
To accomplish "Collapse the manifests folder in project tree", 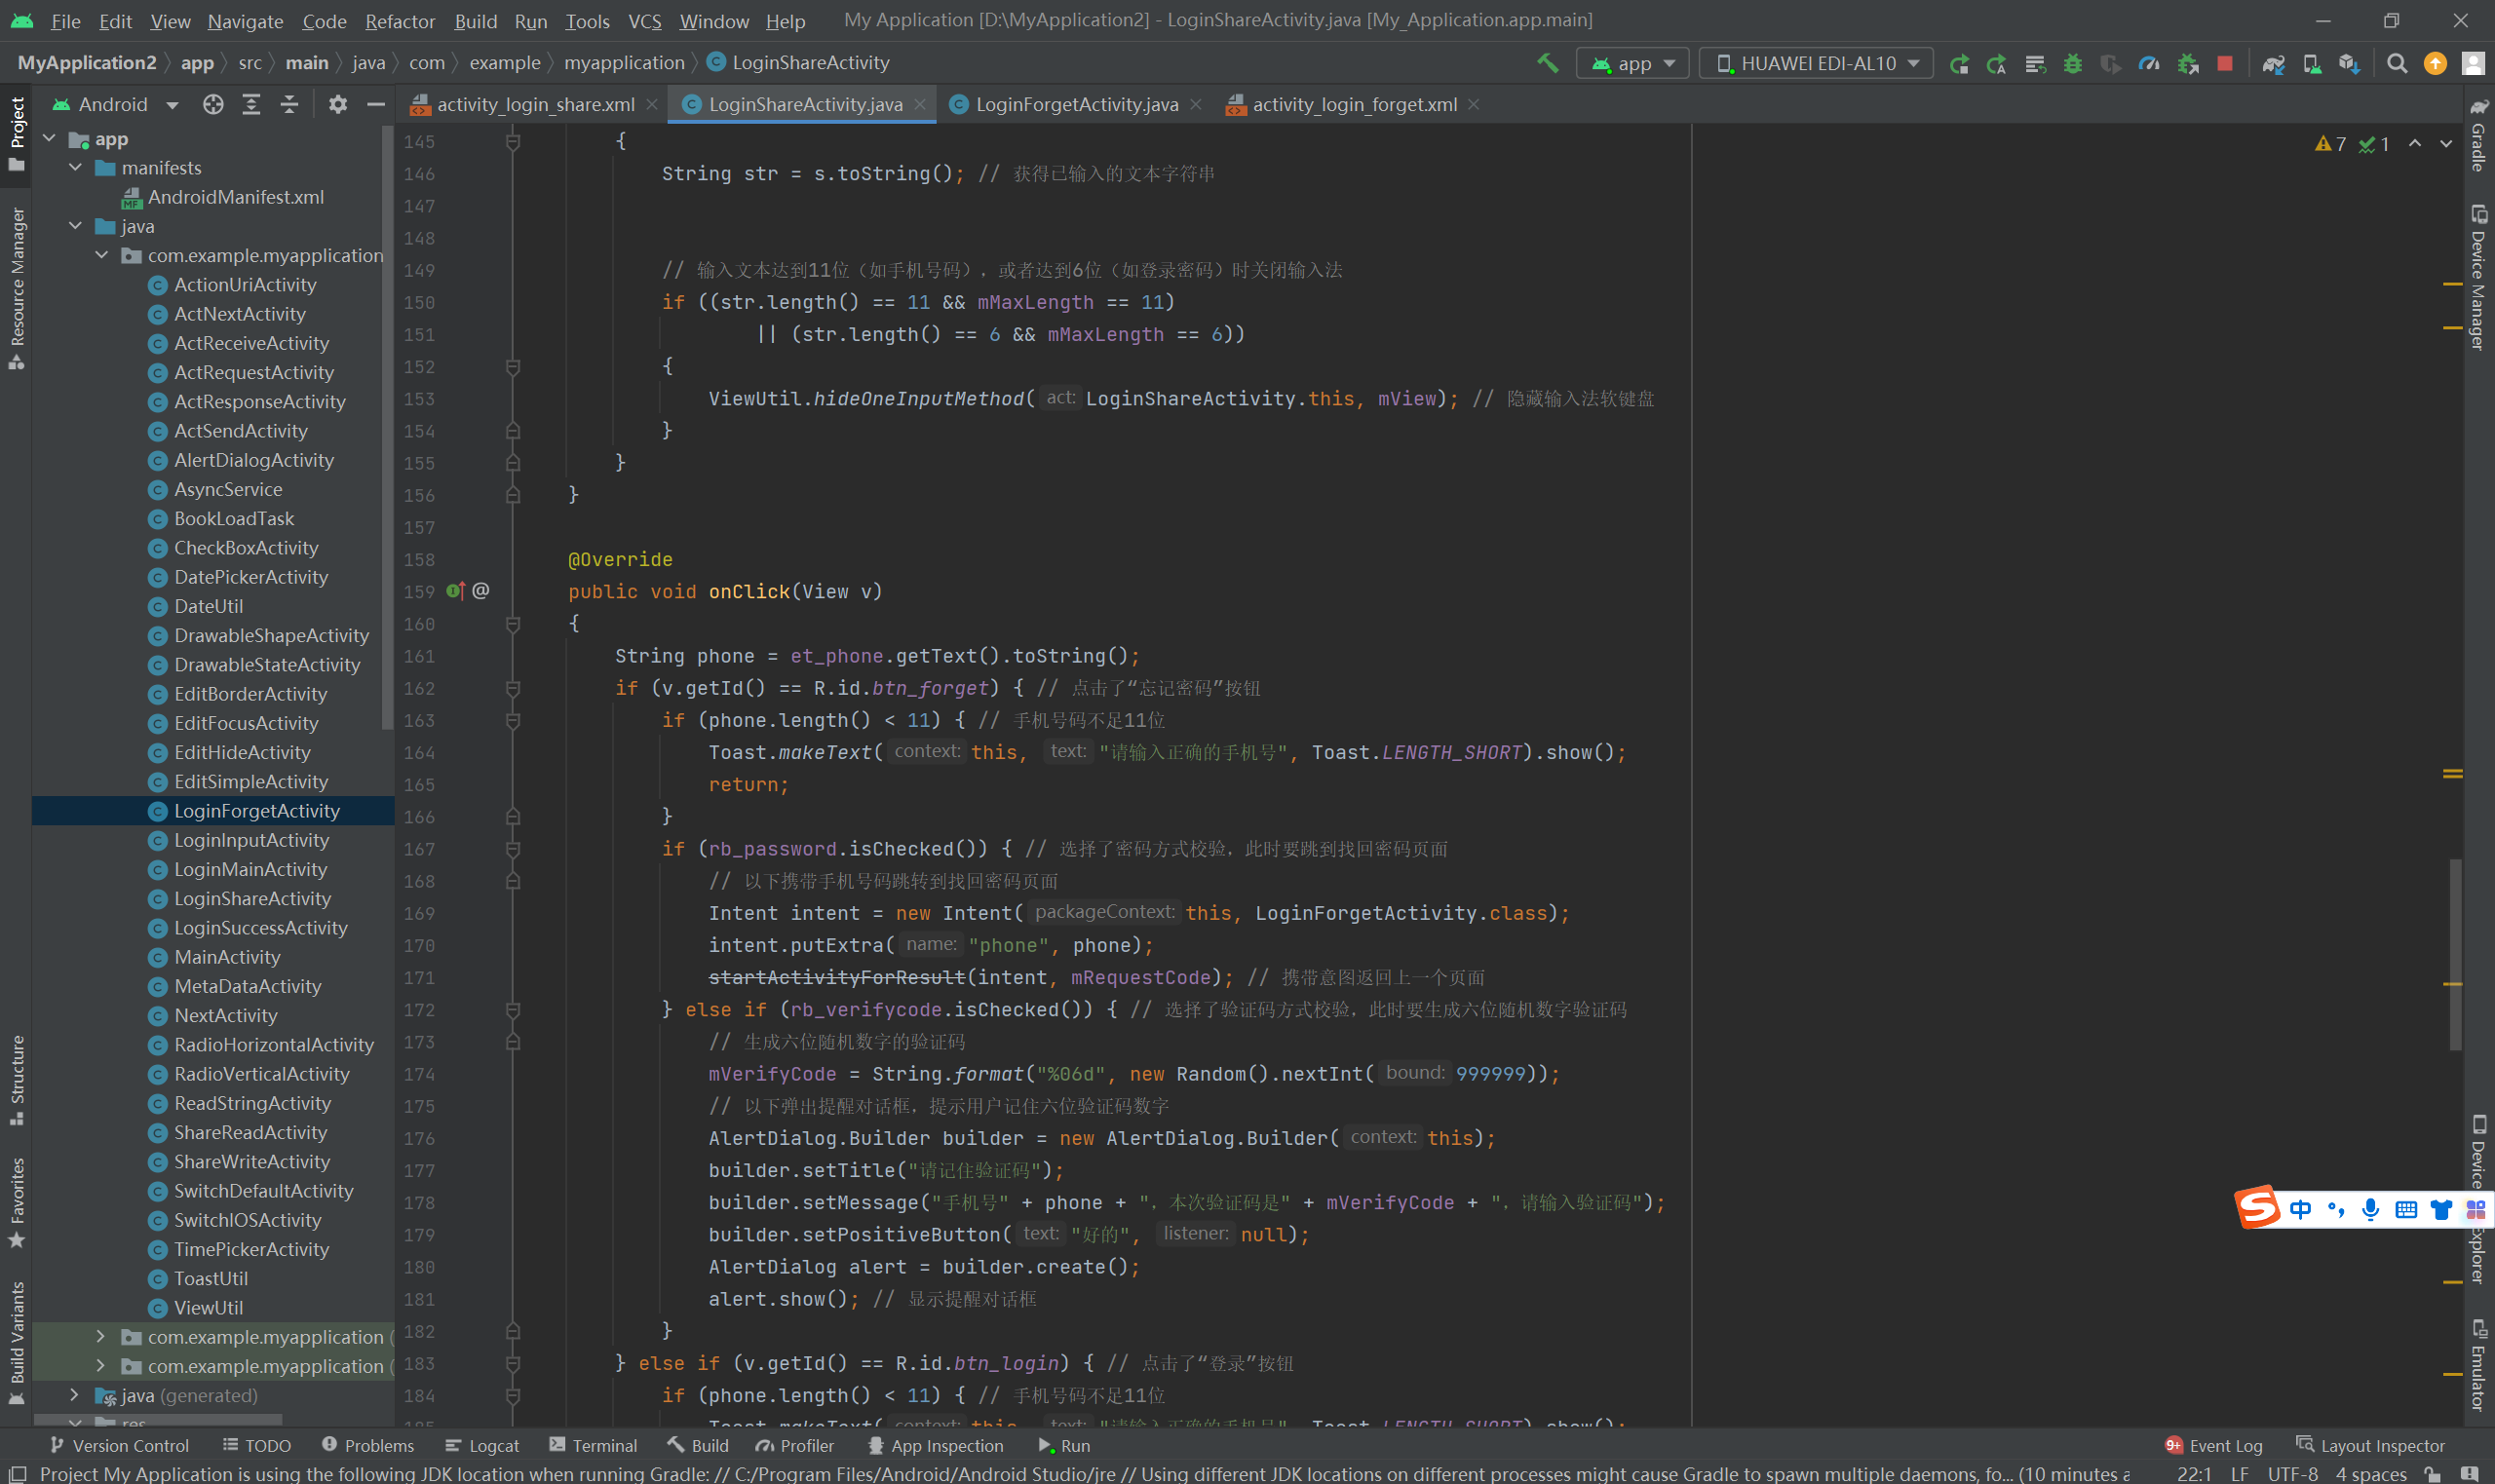I will pyautogui.click(x=76, y=168).
